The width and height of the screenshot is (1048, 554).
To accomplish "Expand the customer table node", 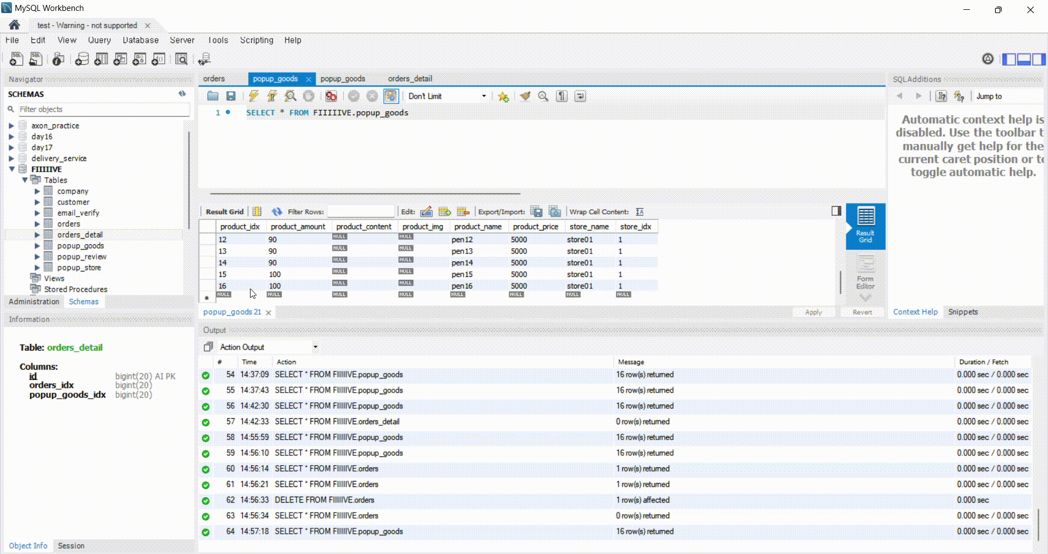I will click(37, 202).
